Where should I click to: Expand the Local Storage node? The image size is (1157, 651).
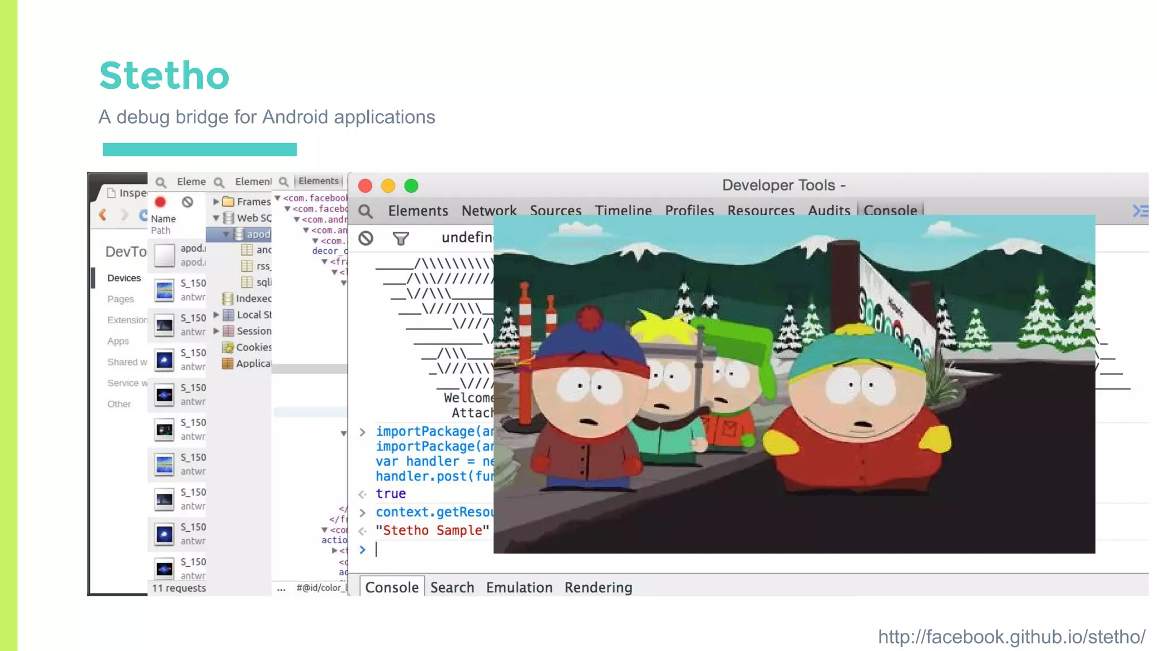(216, 315)
